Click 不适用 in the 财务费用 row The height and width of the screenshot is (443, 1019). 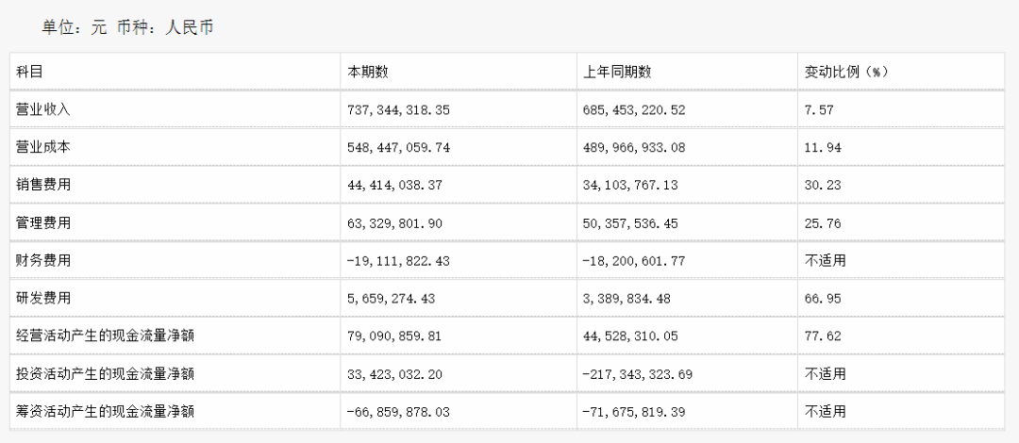click(825, 260)
